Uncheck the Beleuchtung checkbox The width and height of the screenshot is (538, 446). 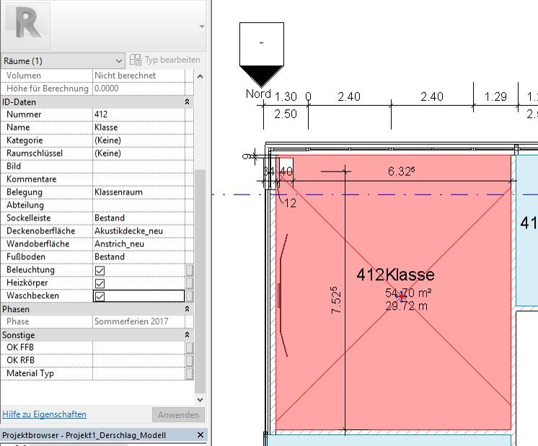[100, 270]
